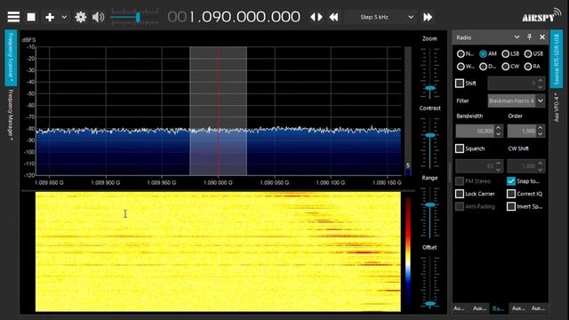
Task: Enable the Invert Spectrum checkbox
Action: pos(511,206)
